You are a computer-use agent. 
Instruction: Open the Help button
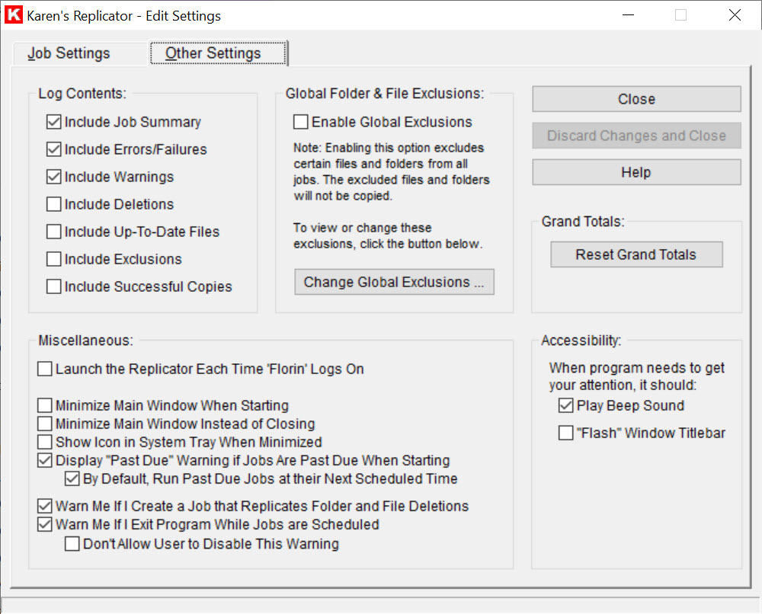point(636,172)
